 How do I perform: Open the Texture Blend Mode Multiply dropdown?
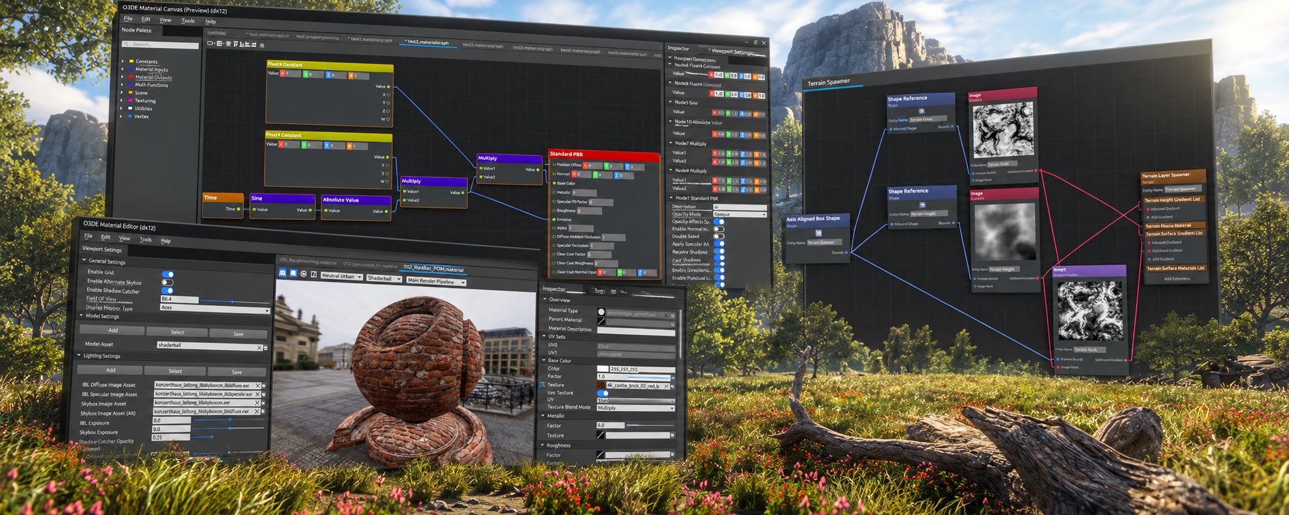tap(636, 408)
